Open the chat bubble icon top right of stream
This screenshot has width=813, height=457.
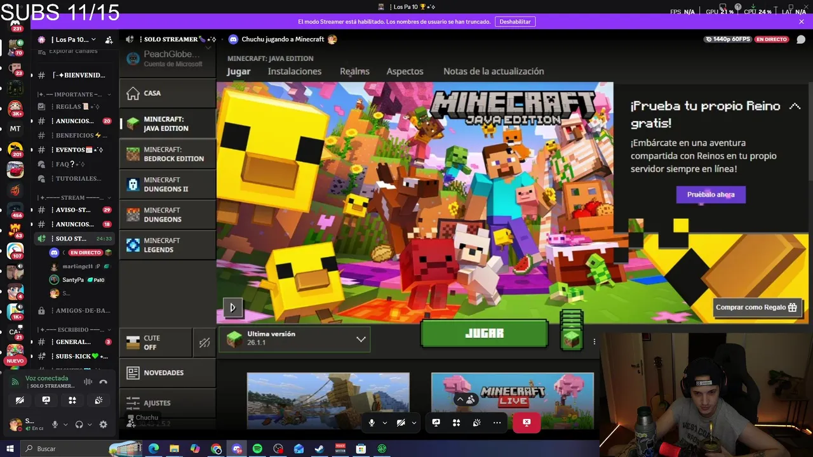[801, 39]
